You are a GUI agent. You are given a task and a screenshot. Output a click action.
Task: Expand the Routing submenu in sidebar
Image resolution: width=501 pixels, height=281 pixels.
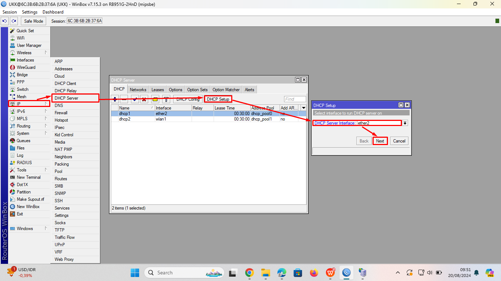click(x=46, y=126)
